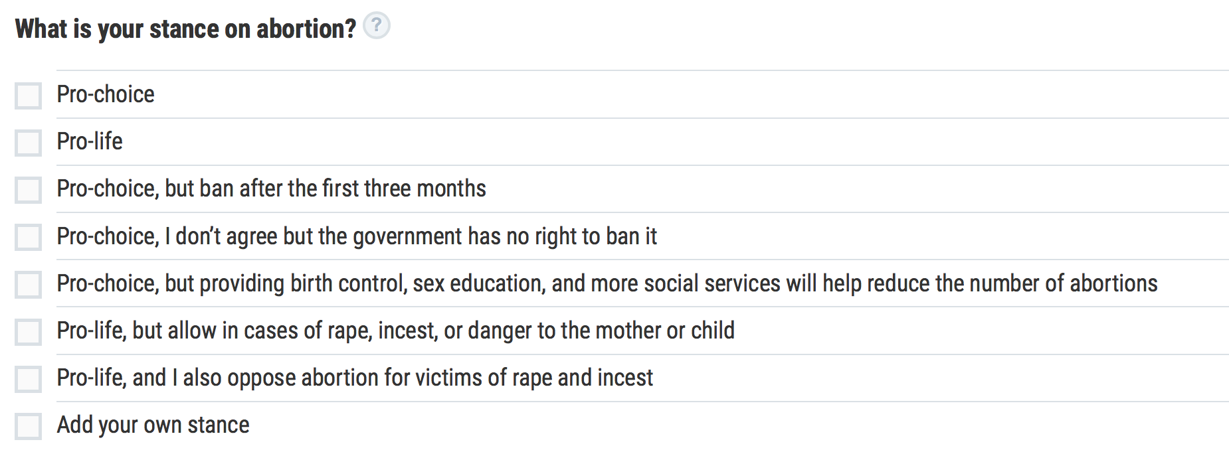Click the Add your own stance text
The width and height of the screenshot is (1229, 458).
click(153, 425)
